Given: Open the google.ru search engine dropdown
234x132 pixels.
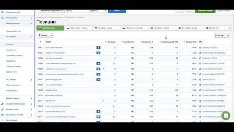Looking at the screenshot, I should point(98,11).
